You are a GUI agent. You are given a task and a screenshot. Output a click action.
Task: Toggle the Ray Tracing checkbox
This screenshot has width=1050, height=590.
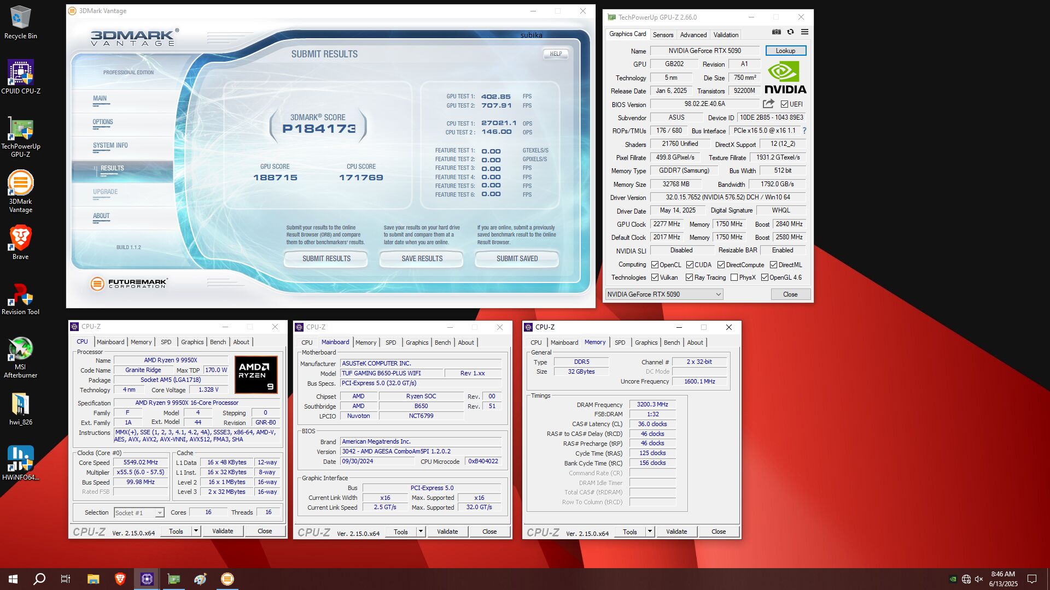point(689,278)
